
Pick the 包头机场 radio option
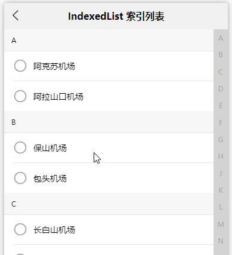pos(20,178)
